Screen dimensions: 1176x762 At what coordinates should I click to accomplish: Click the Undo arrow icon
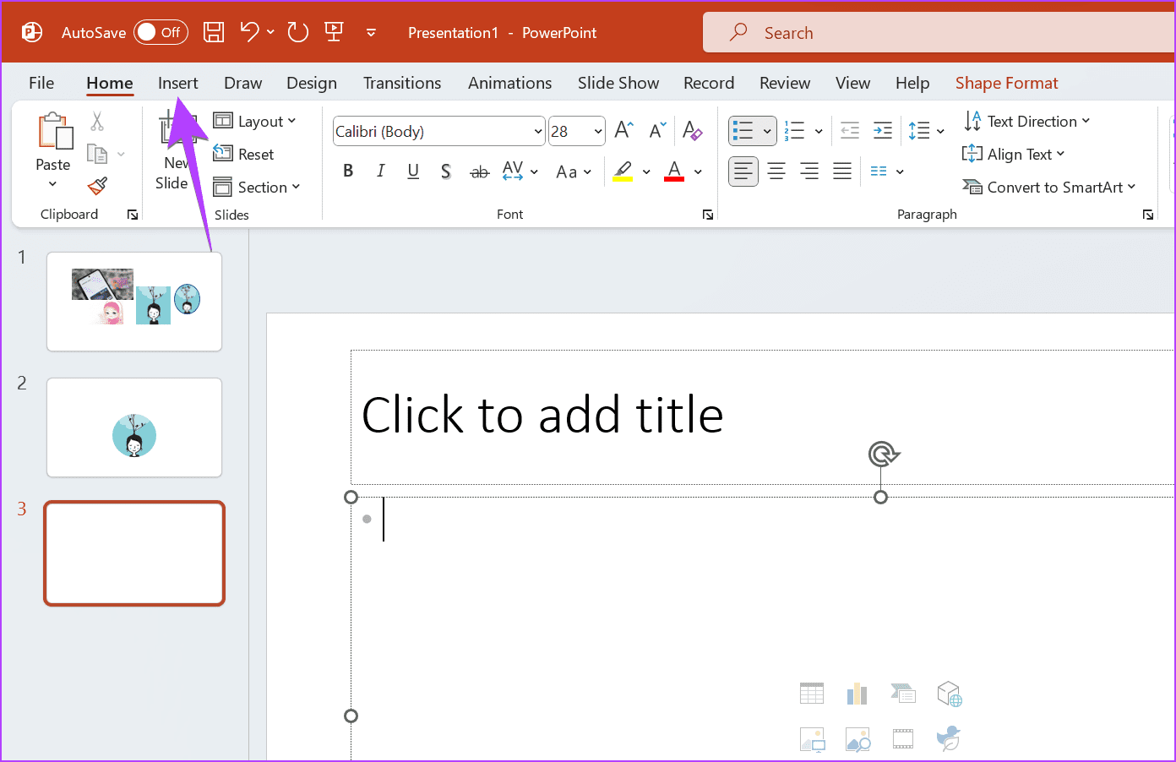(x=248, y=33)
